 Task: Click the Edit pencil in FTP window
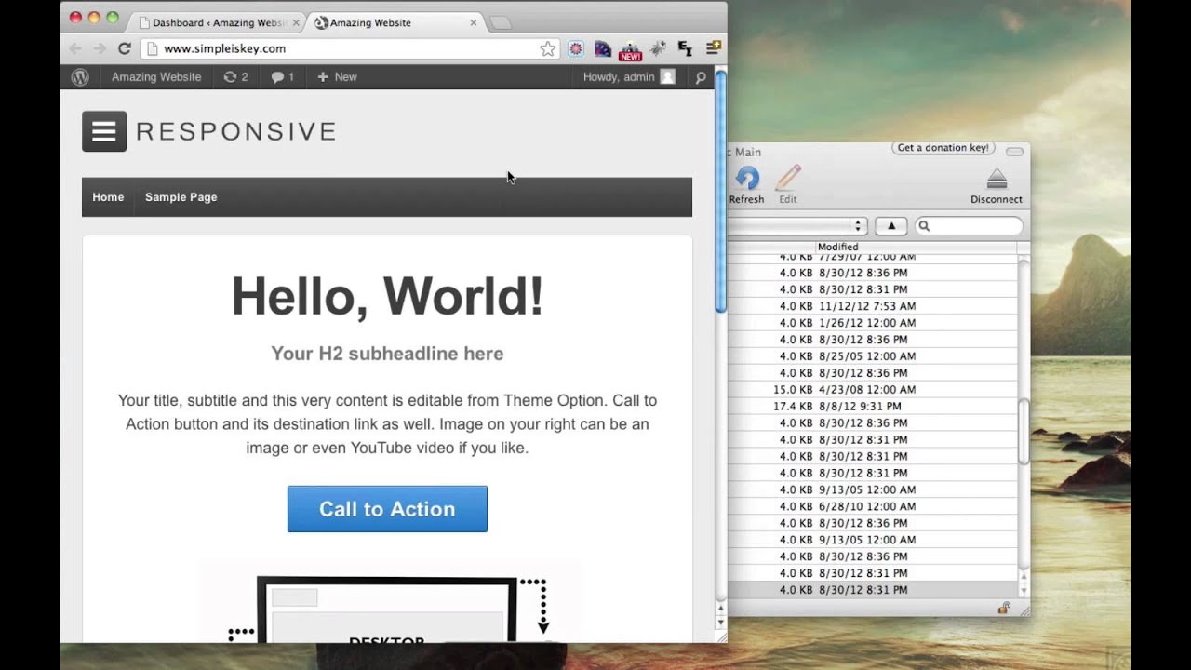click(x=788, y=184)
